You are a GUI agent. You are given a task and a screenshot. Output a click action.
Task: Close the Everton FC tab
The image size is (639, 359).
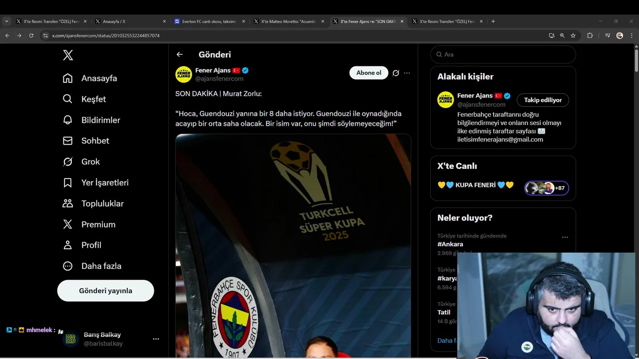[x=244, y=21]
